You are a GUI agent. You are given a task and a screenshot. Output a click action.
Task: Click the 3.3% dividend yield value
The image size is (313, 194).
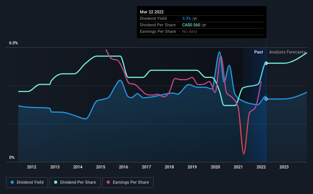[x=186, y=18]
